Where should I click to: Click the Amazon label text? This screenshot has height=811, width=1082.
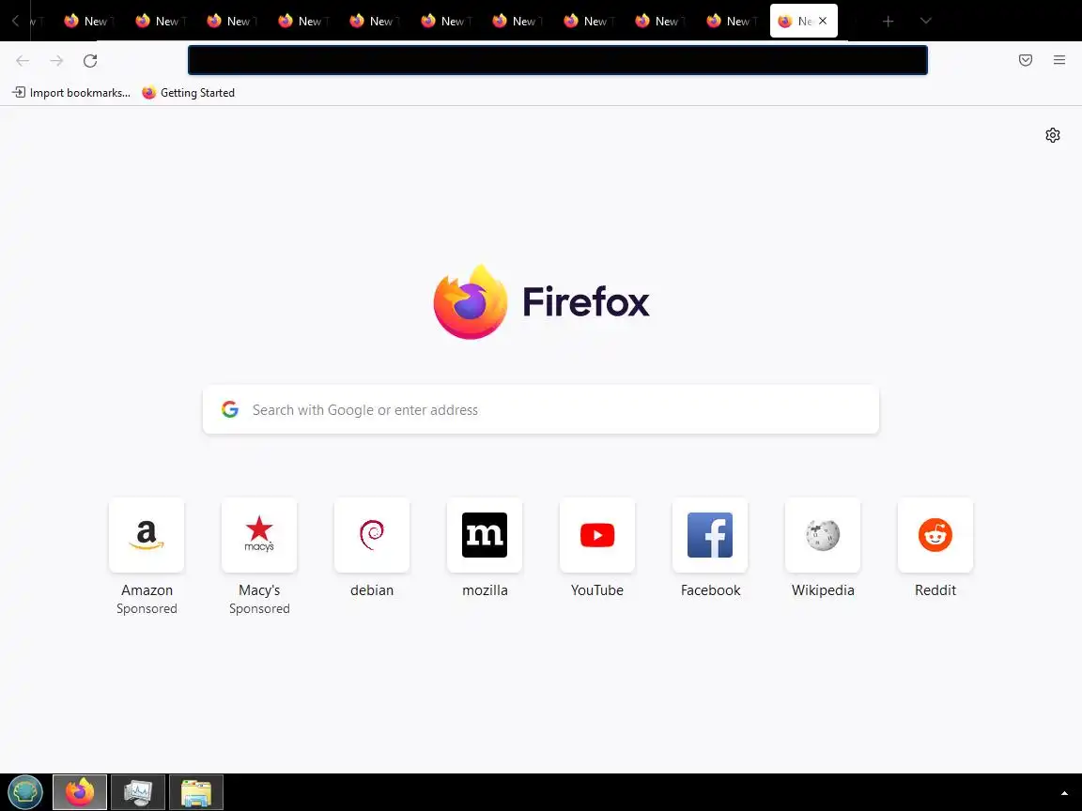tap(147, 590)
